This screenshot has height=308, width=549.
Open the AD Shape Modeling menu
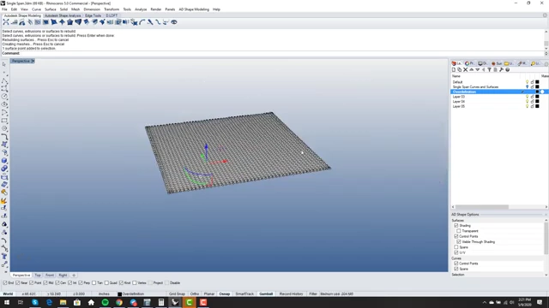(x=194, y=9)
